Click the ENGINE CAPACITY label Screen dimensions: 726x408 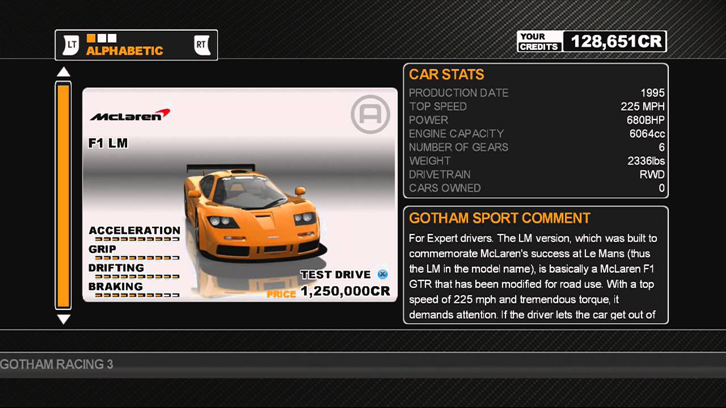(457, 134)
